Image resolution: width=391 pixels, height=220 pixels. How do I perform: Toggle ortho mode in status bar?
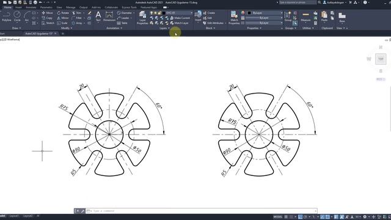pos(300,217)
